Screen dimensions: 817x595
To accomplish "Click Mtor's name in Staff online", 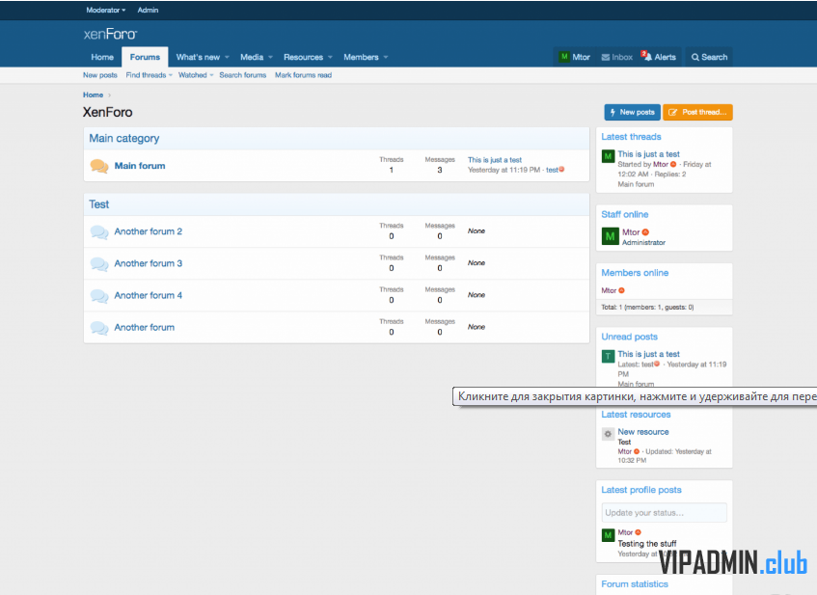I will point(631,232).
